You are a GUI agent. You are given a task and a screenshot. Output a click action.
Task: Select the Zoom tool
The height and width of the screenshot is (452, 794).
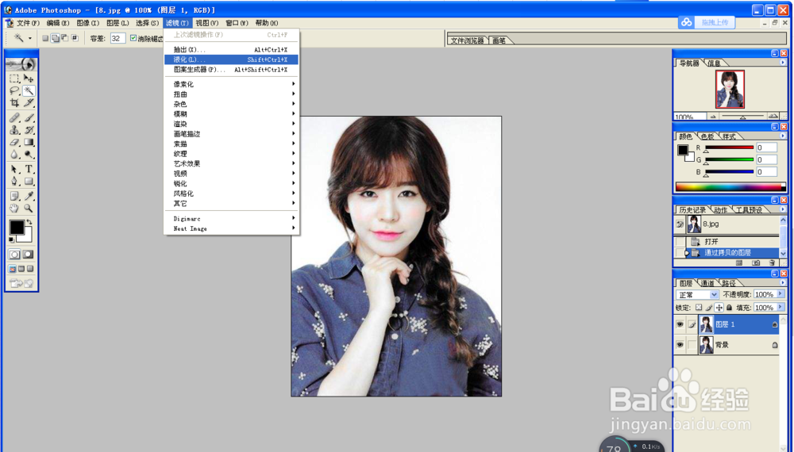click(x=29, y=208)
